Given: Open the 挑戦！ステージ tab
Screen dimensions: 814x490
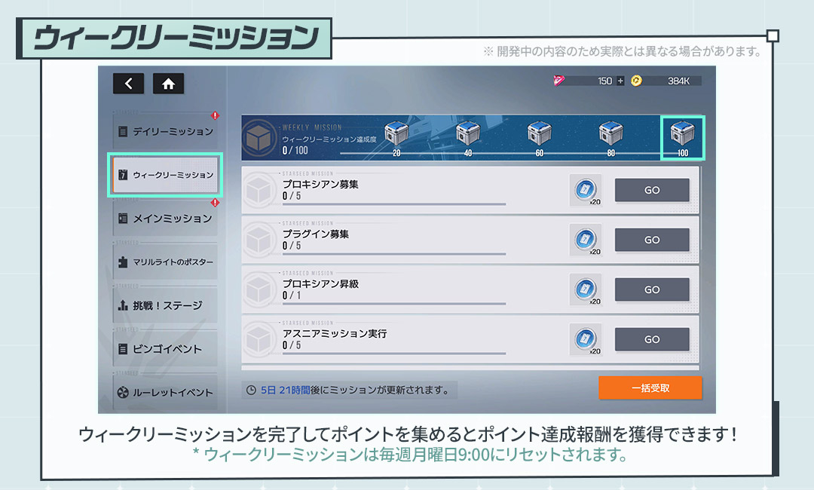Looking at the screenshot, I should tap(164, 305).
